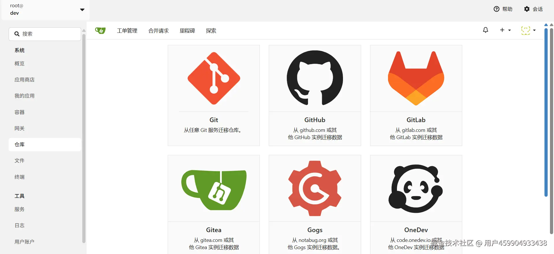554x254 pixels.
Task: Open the notifications bell
Action: pyautogui.click(x=486, y=30)
